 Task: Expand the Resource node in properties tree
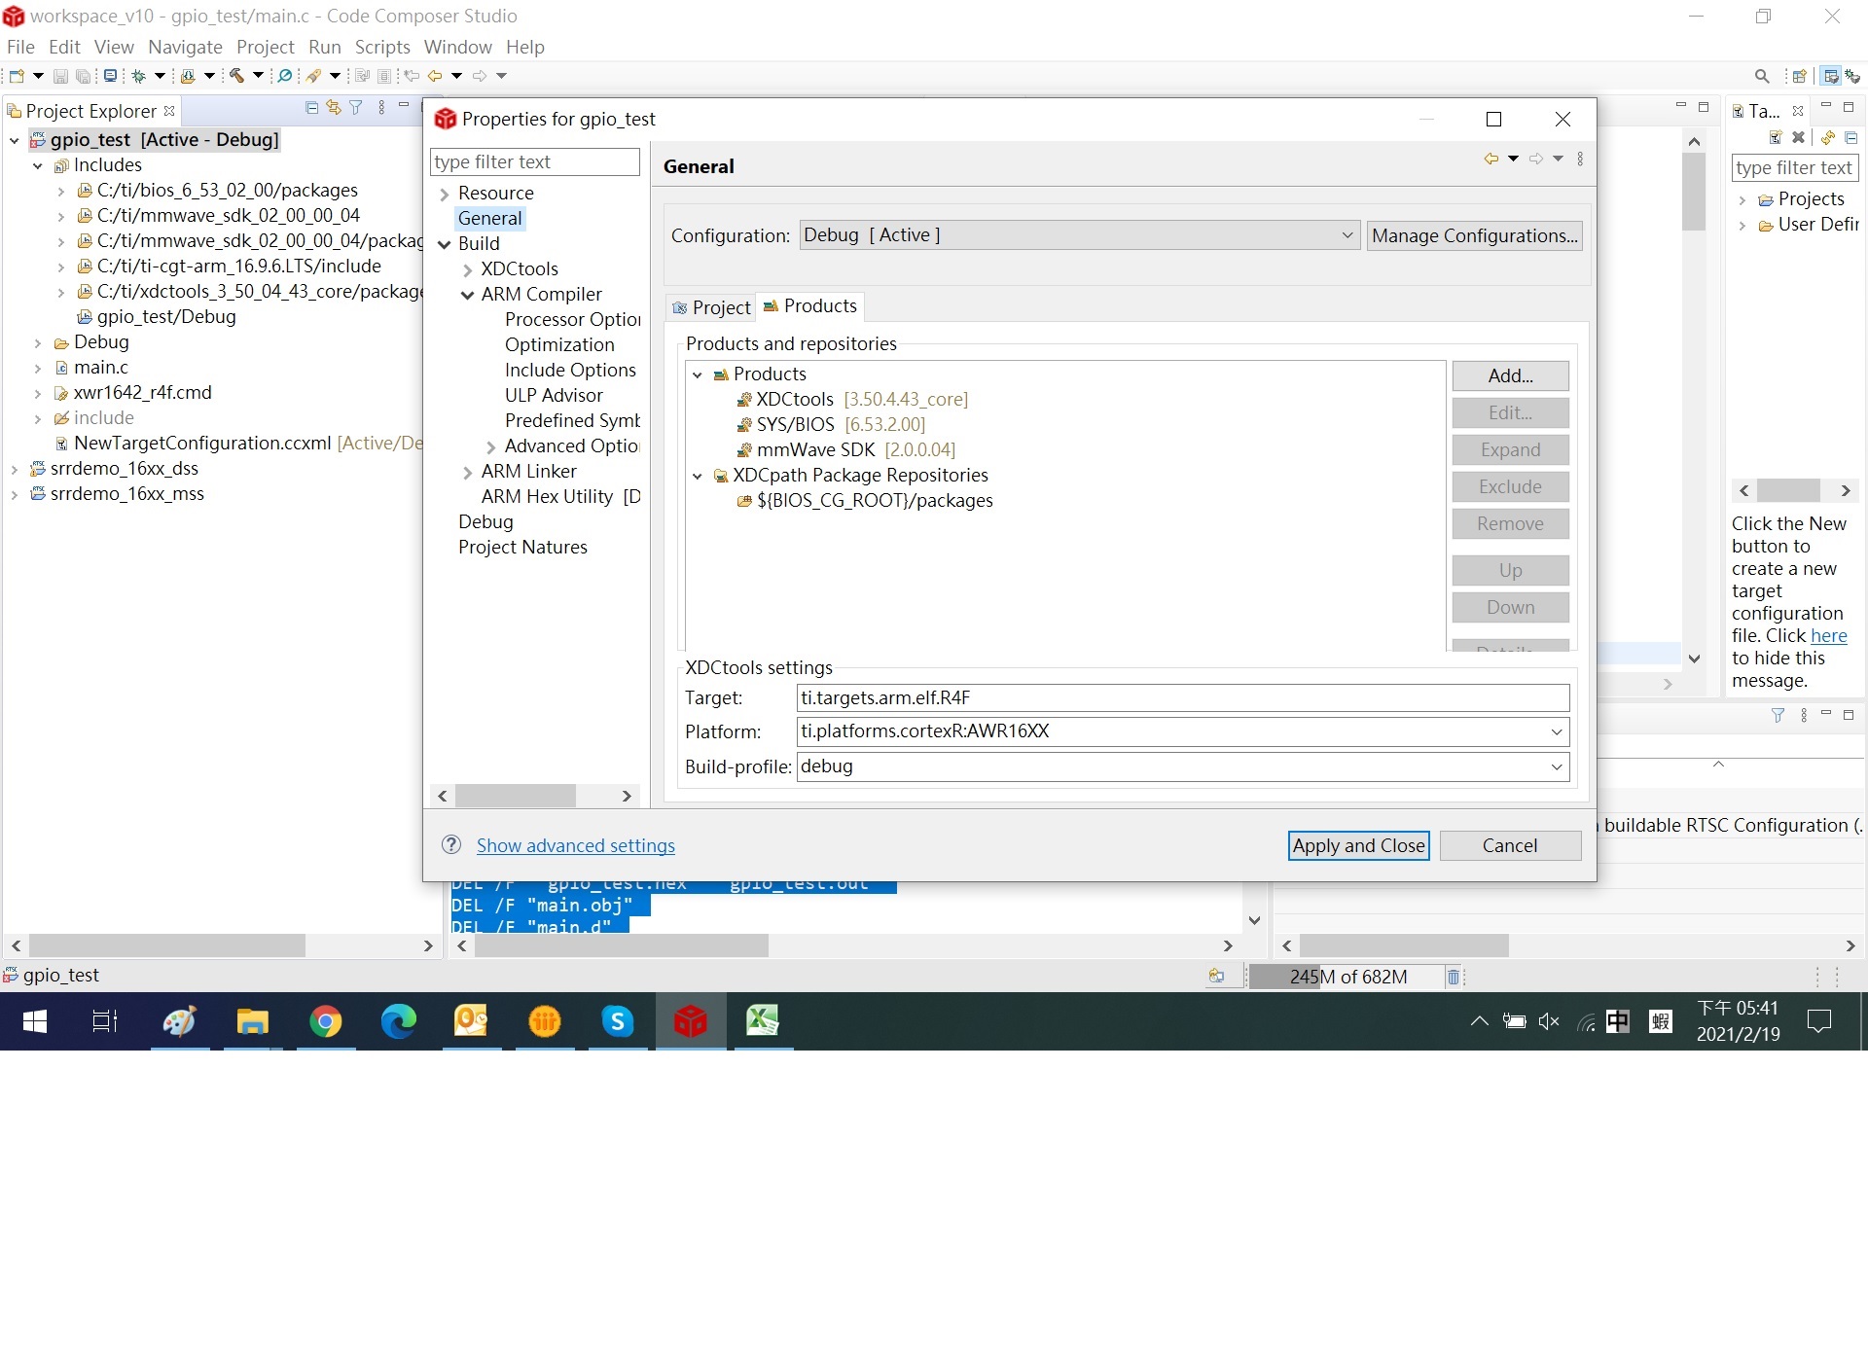(x=445, y=194)
